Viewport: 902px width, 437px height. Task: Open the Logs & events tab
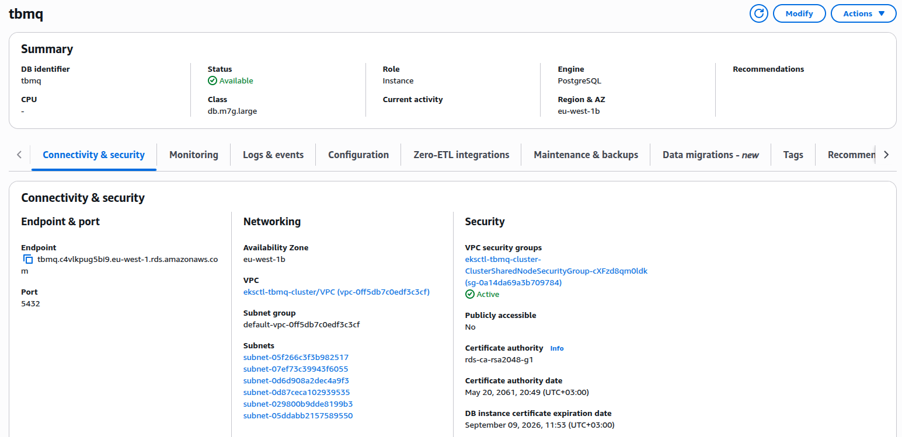point(273,155)
